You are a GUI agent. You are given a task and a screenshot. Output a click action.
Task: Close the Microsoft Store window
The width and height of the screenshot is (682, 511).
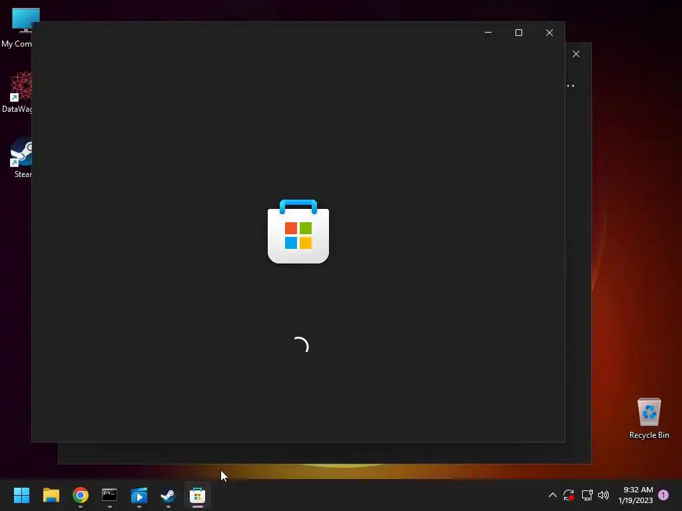coord(549,33)
